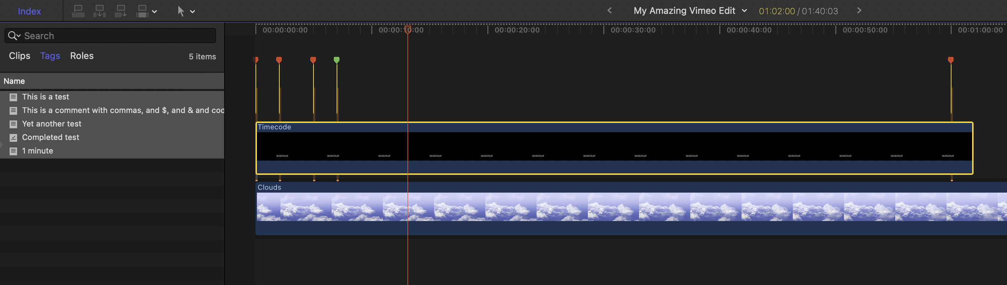Click the Append clip to storyline icon
Screen dimensions: 1007x285
120,11
